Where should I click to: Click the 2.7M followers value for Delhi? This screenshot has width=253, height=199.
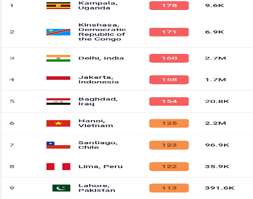point(216,58)
